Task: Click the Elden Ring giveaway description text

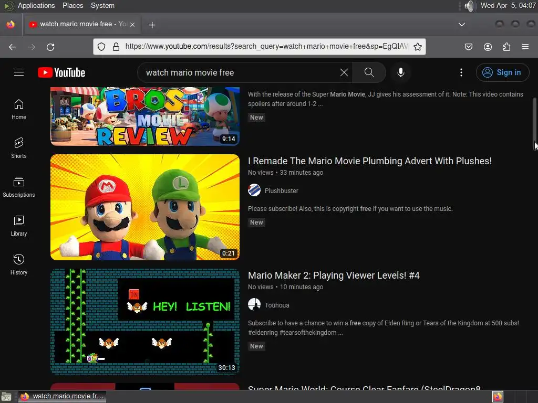Action: [x=383, y=327]
